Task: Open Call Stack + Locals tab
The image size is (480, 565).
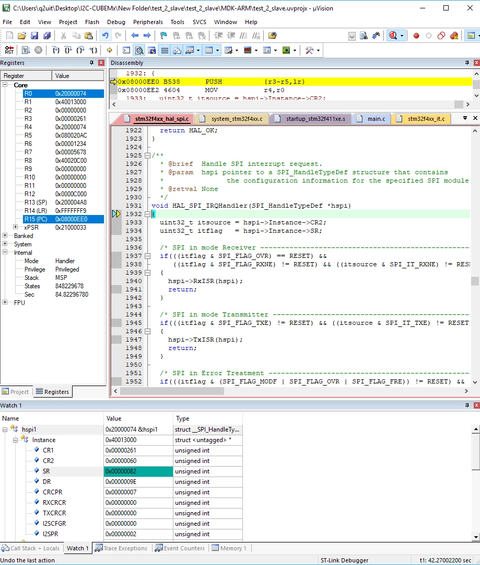Action: (x=31, y=548)
